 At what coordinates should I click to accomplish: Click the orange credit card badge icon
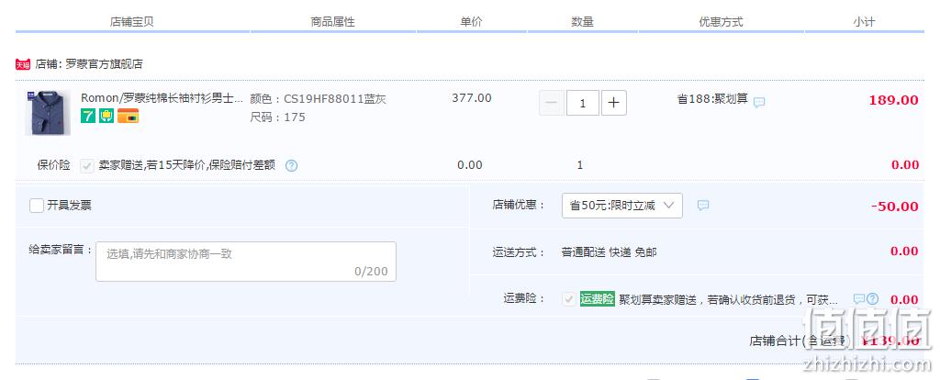tap(129, 116)
